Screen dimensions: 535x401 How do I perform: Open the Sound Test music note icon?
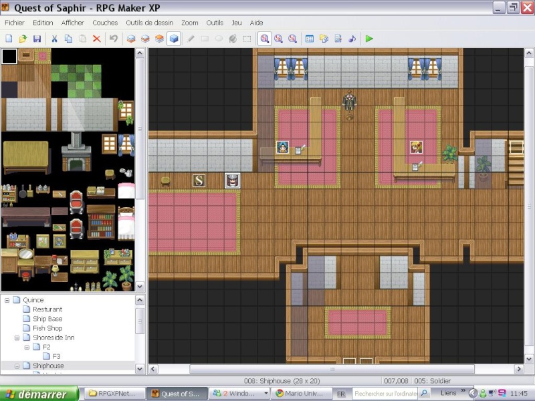coord(352,39)
